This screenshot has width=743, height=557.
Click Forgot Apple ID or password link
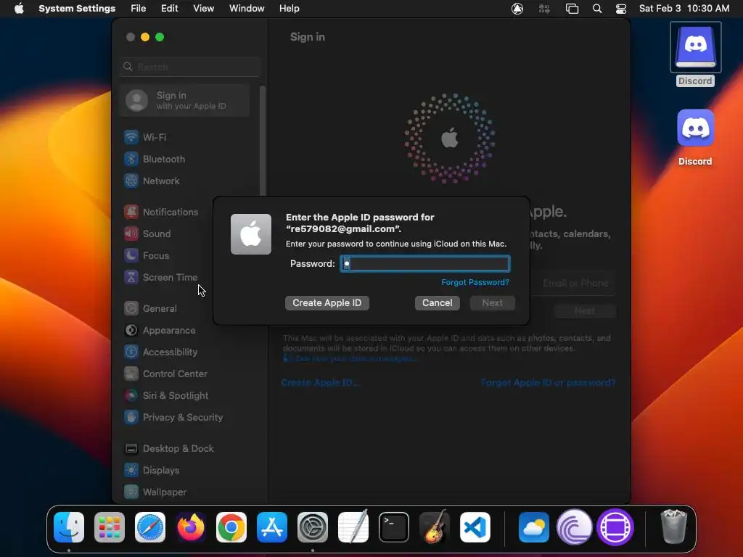[548, 383]
